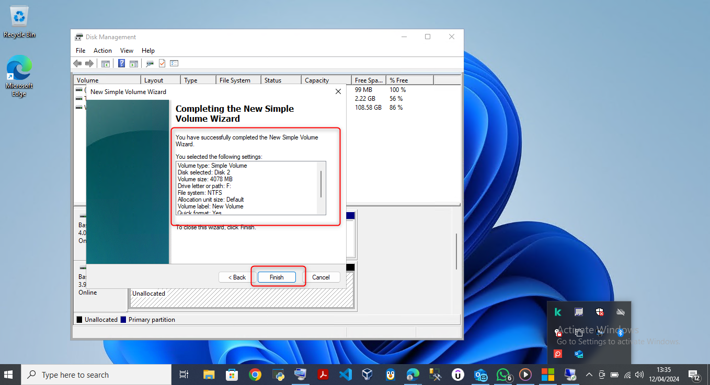
Task: Click the Bluetooth icon in the tray overflow
Action: [621, 333]
